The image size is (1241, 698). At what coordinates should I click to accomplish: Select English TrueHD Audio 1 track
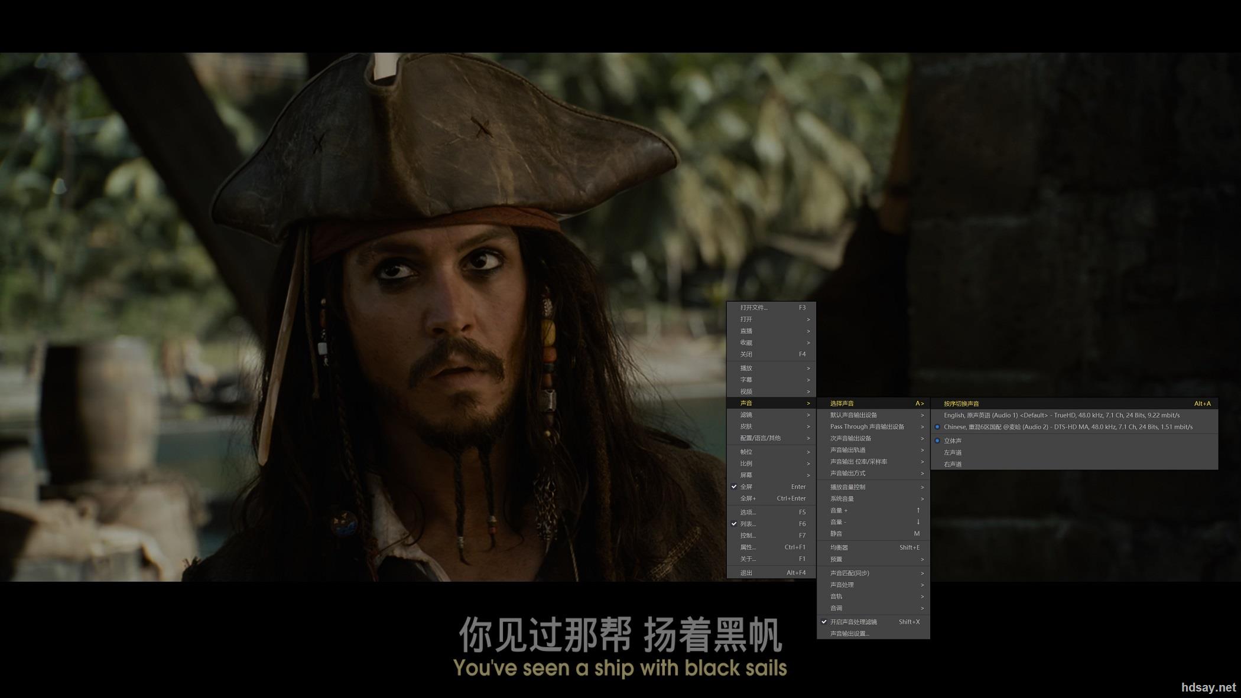(1074, 415)
